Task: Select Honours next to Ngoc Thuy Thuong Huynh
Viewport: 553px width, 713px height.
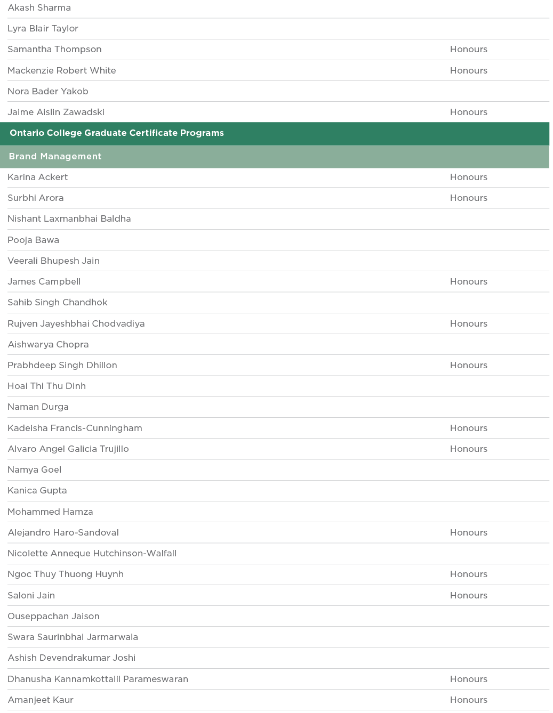Action: coord(468,574)
